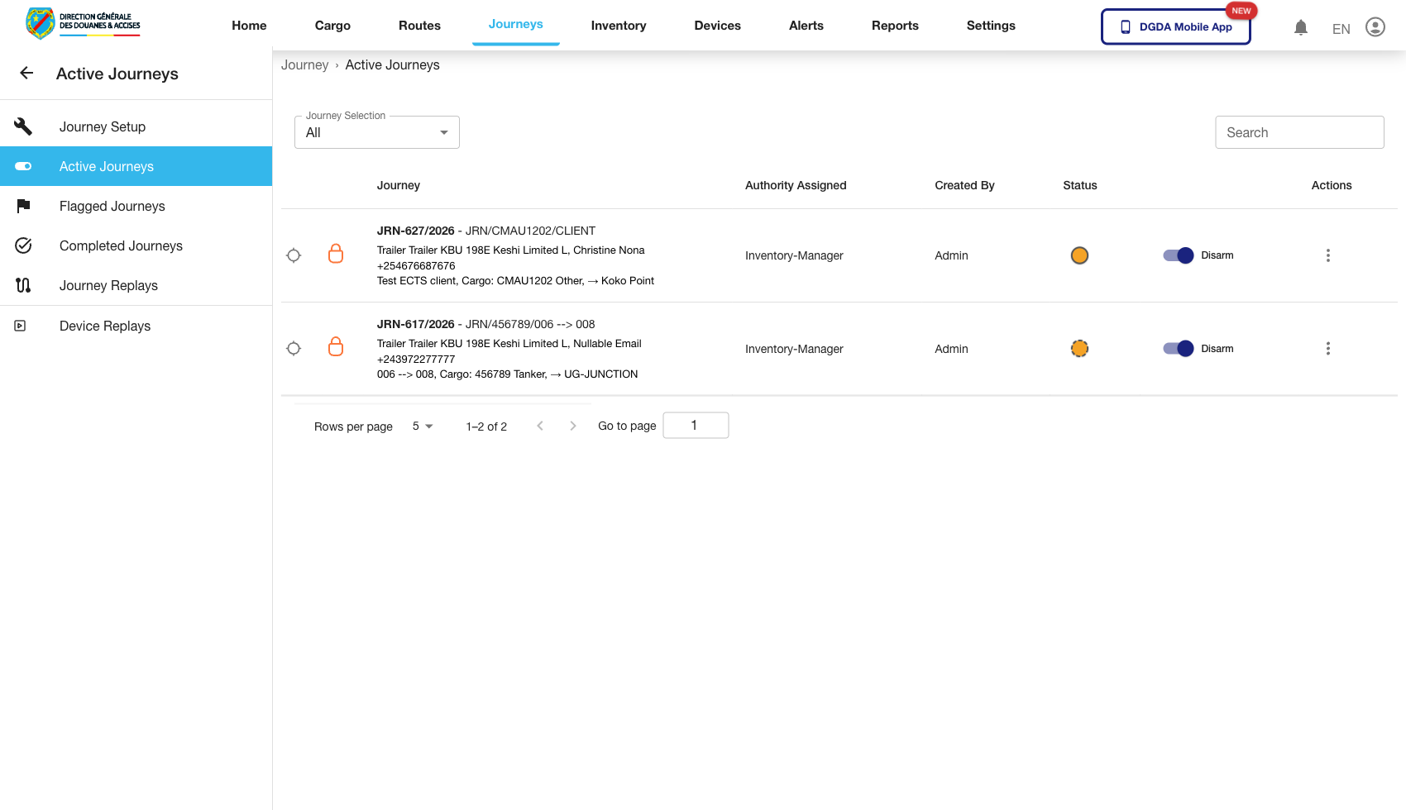Open the EN language selector
1406x810 pixels.
click(x=1341, y=29)
